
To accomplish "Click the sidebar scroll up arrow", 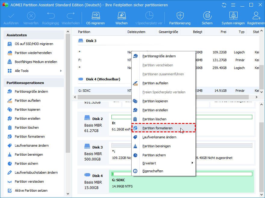I will pyautogui.click(x=68, y=31).
